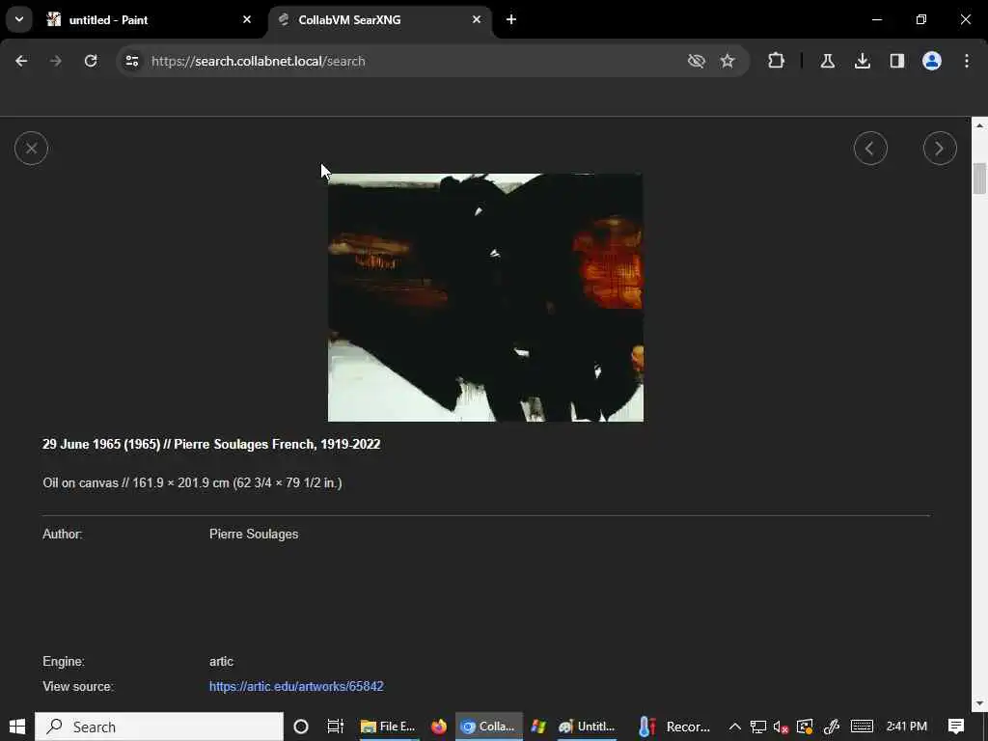Click the Oil on canvas description text
This screenshot has height=741, width=988.
coord(192,483)
